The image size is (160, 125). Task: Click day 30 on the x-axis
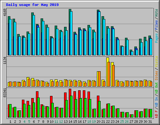pos(145,122)
